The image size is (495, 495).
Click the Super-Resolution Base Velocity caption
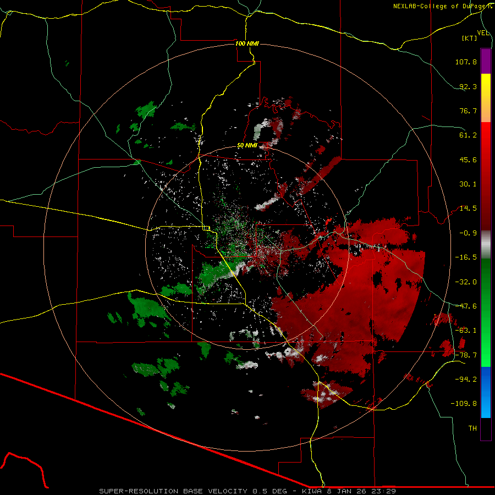click(x=247, y=491)
